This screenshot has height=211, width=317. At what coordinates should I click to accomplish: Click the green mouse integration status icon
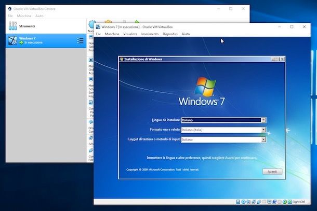pos(284,202)
